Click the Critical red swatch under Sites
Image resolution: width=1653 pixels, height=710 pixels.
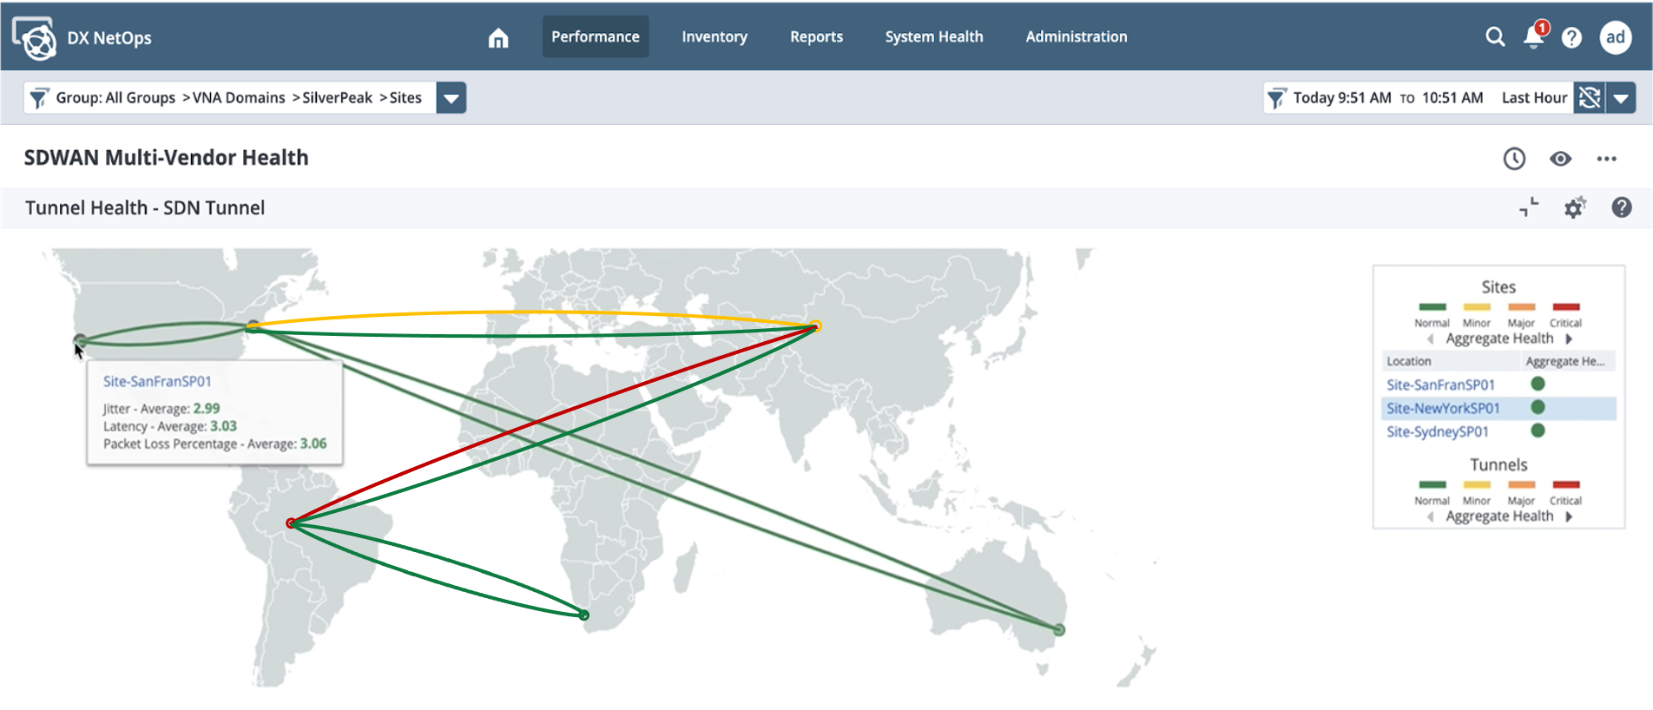pyautogui.click(x=1565, y=307)
